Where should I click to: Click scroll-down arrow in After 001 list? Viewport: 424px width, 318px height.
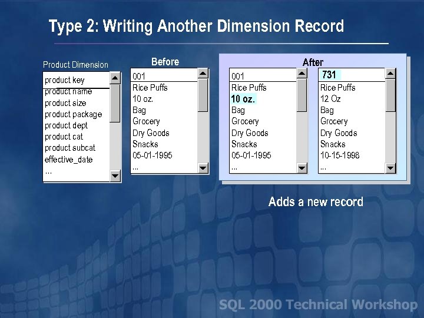coord(302,168)
